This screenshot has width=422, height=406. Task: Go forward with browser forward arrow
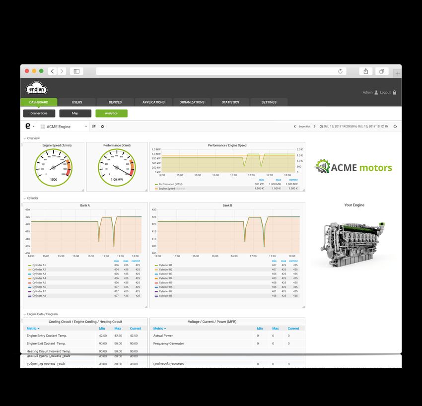point(62,71)
